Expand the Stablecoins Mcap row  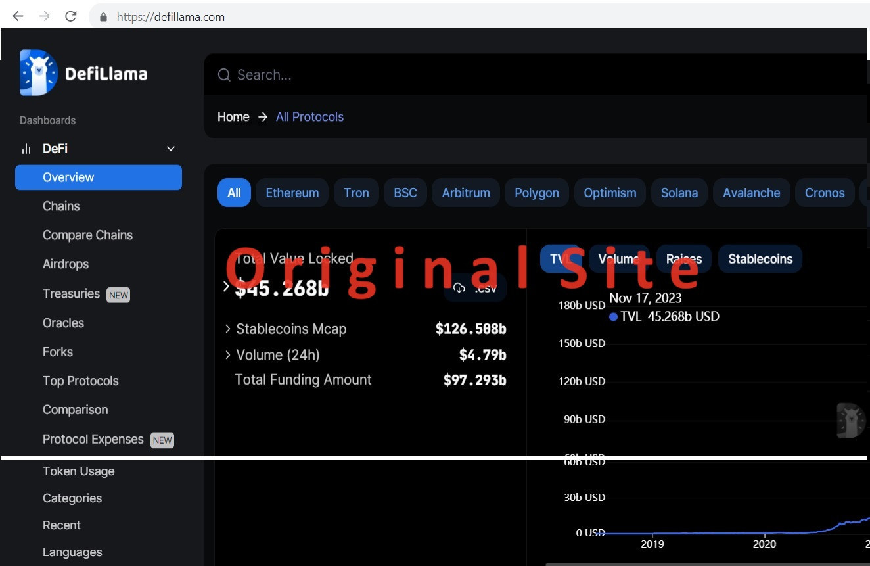(228, 329)
